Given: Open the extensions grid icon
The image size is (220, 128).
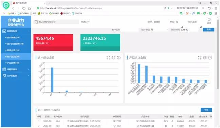Looking at the screenshot, I should coord(216,13).
